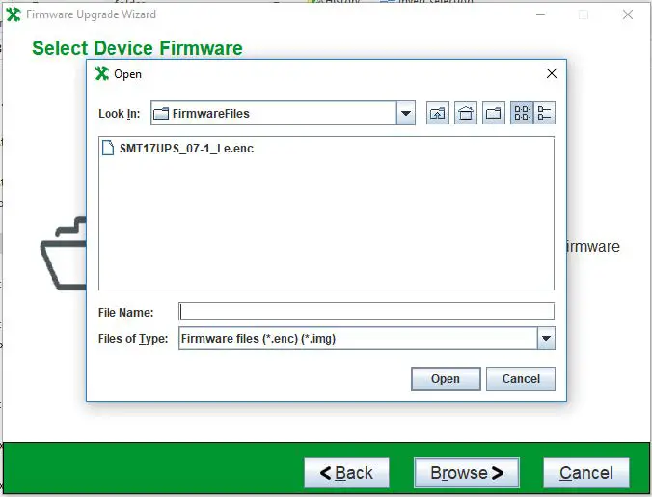Cancel the Open file dialog
The image size is (652, 497).
(521, 379)
